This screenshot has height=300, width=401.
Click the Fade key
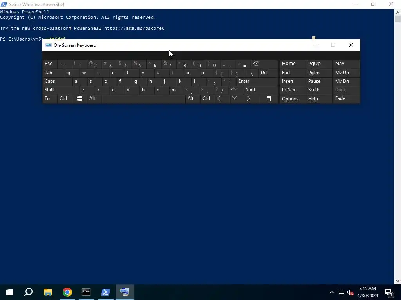pos(346,98)
